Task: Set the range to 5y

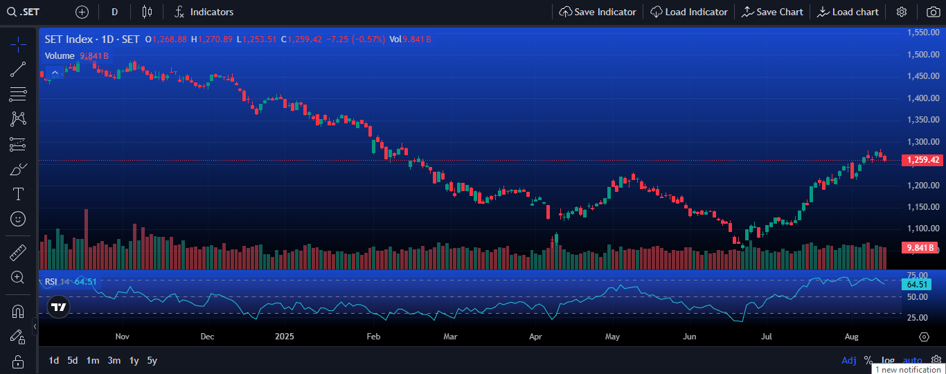Action: (152, 360)
